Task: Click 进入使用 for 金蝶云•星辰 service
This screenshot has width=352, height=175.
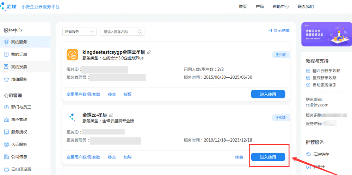Action: (x=268, y=157)
